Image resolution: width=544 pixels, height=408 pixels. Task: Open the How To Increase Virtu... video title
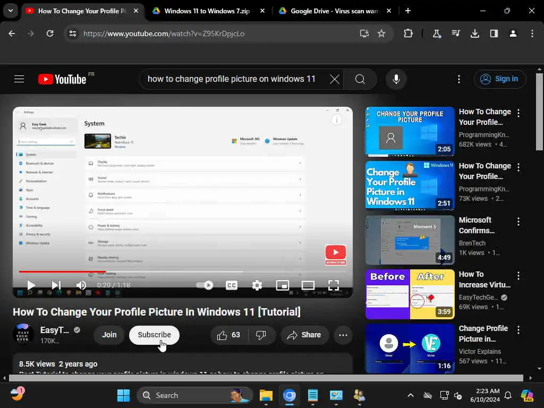[x=484, y=279]
